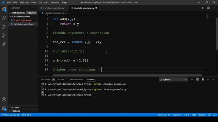Open the Search view in activity bar

point(4,18)
